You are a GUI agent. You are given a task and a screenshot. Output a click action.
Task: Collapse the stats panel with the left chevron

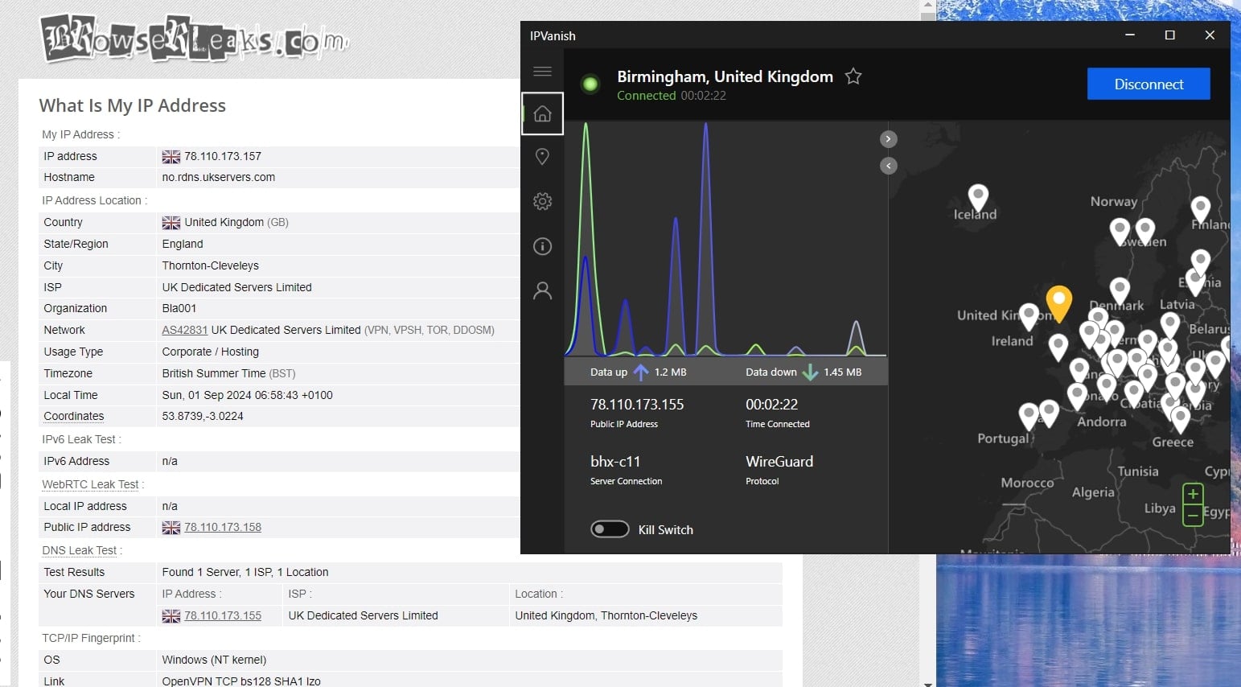(x=888, y=165)
